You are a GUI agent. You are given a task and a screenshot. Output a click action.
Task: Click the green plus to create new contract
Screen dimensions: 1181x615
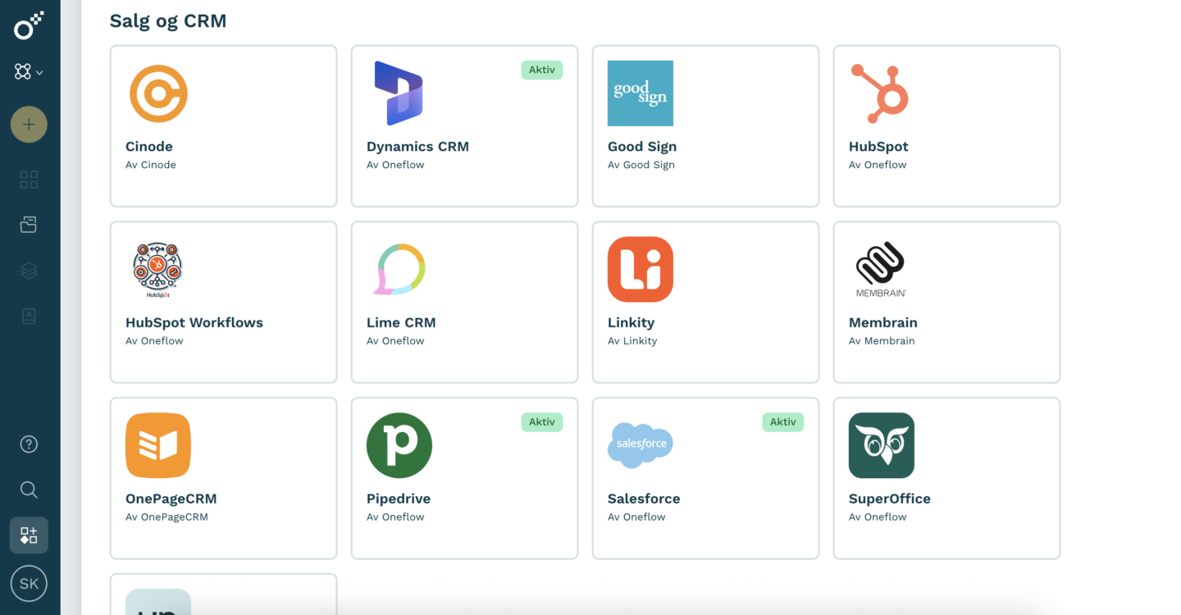pos(29,124)
